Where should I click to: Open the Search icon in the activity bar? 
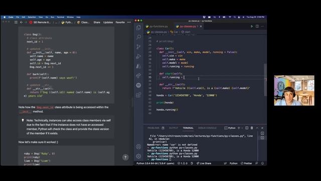pos(138,37)
